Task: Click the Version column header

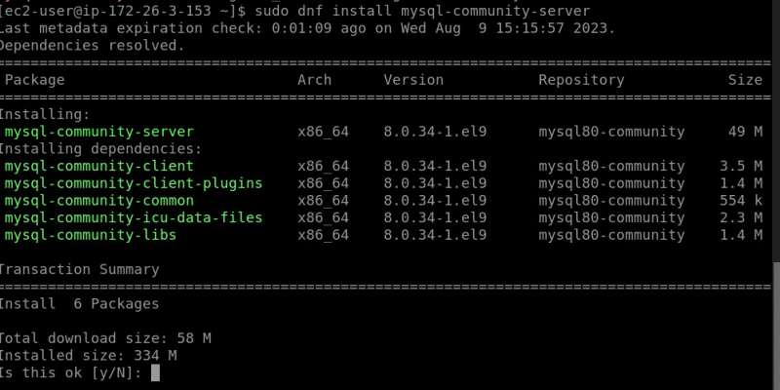Action: click(413, 80)
